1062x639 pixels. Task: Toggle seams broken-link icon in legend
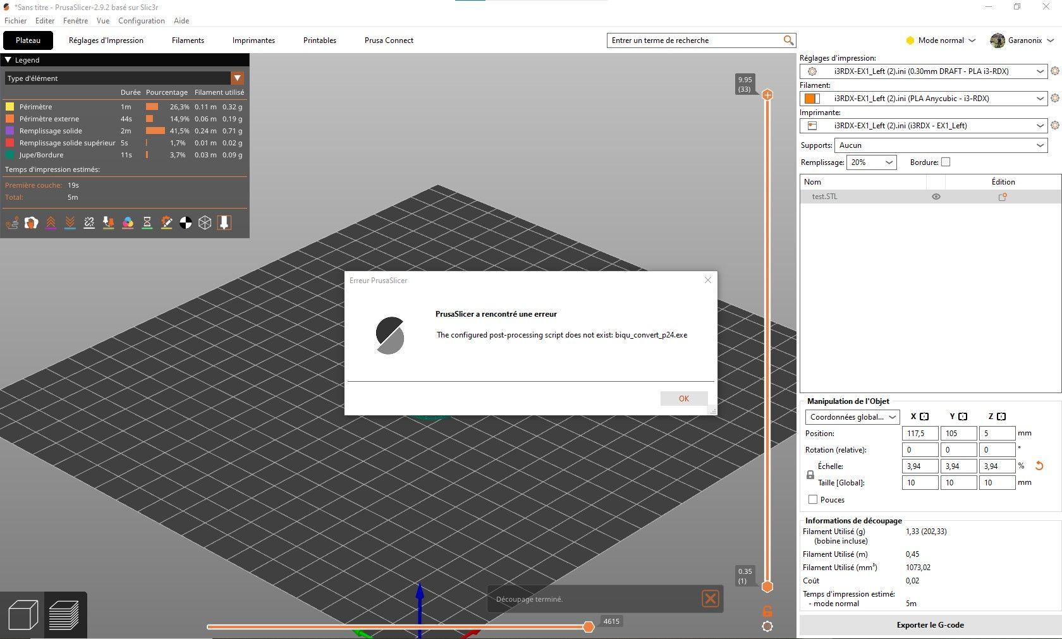[89, 222]
